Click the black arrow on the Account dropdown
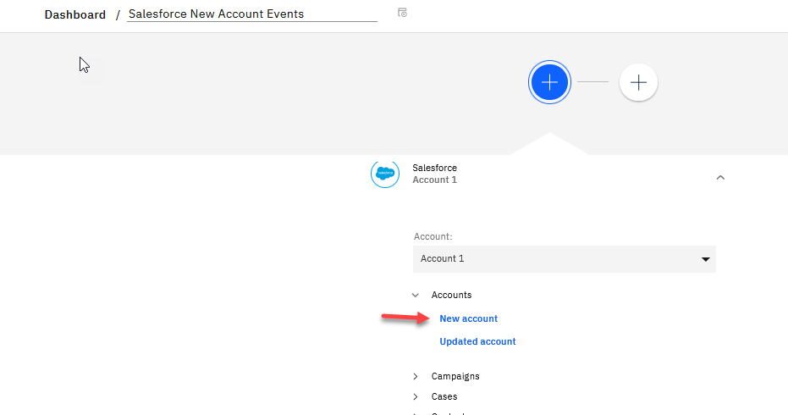Image resolution: width=788 pixels, height=415 pixels. coord(705,259)
